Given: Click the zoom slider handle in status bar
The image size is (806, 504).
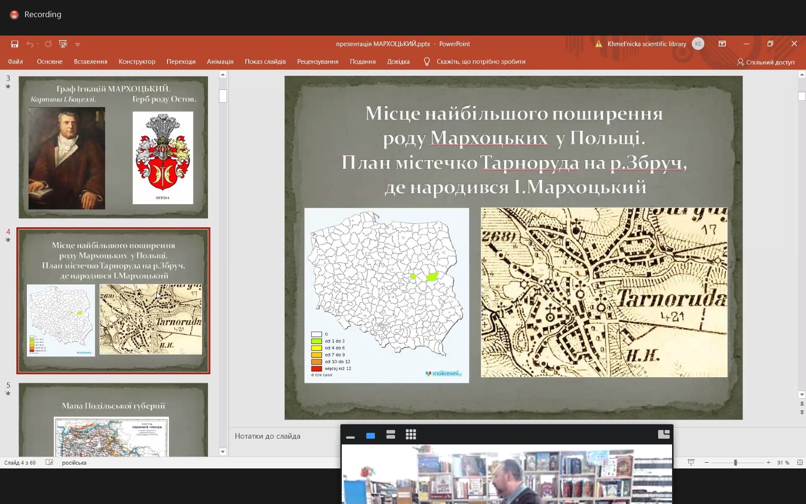Looking at the screenshot, I should click(x=735, y=463).
